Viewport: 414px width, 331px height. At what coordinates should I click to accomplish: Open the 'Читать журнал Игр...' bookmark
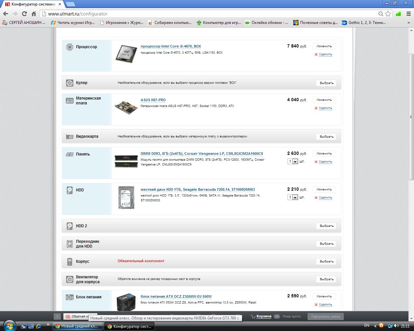(x=73, y=23)
